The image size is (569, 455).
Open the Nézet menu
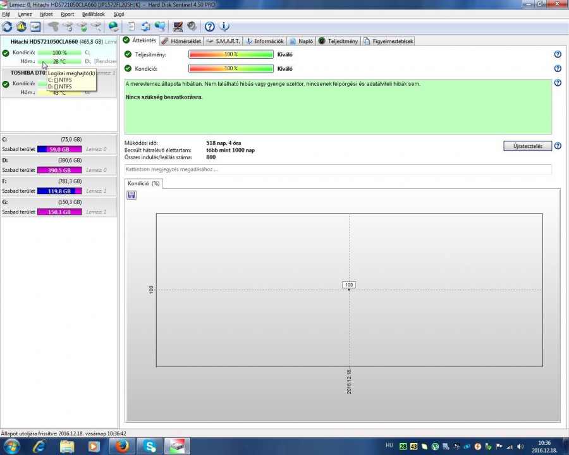pos(46,15)
